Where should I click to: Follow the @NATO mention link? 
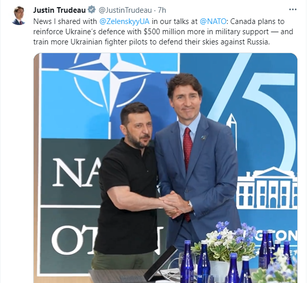point(213,21)
